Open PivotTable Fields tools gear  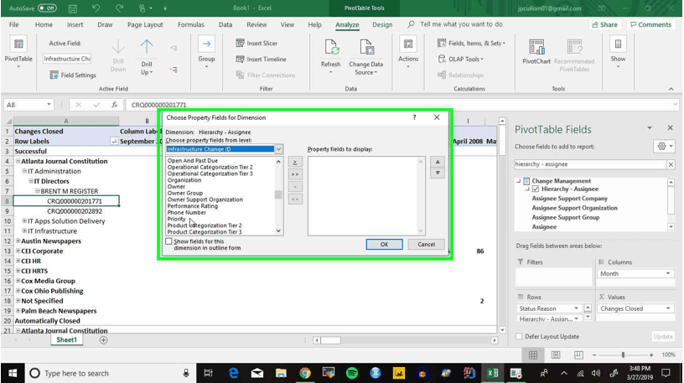[x=665, y=147]
